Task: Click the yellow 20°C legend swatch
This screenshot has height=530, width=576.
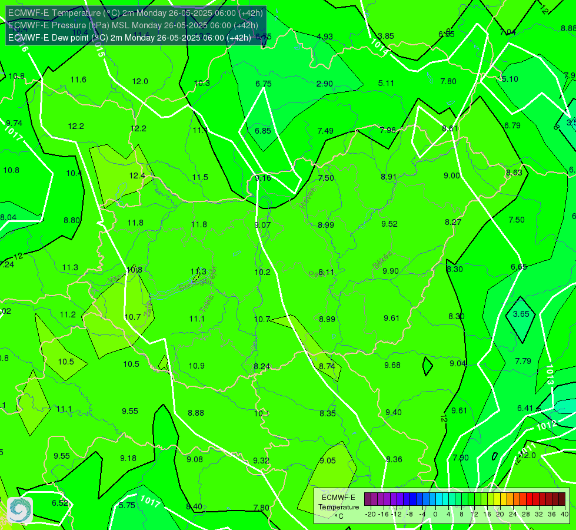Action: (497, 499)
